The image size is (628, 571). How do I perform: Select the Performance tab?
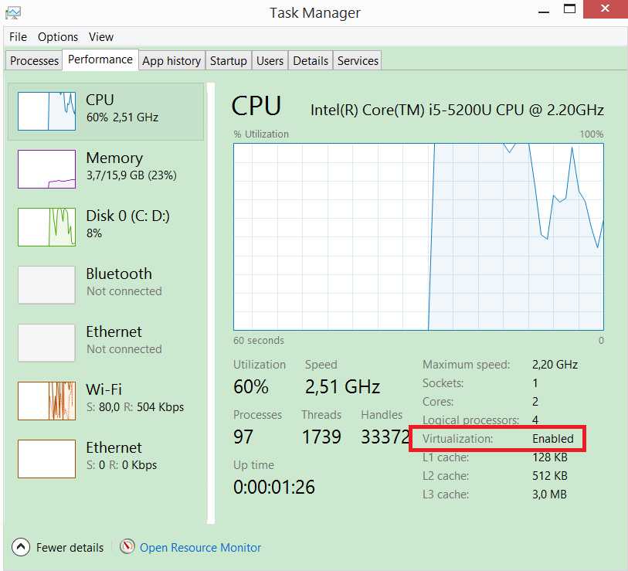point(100,59)
